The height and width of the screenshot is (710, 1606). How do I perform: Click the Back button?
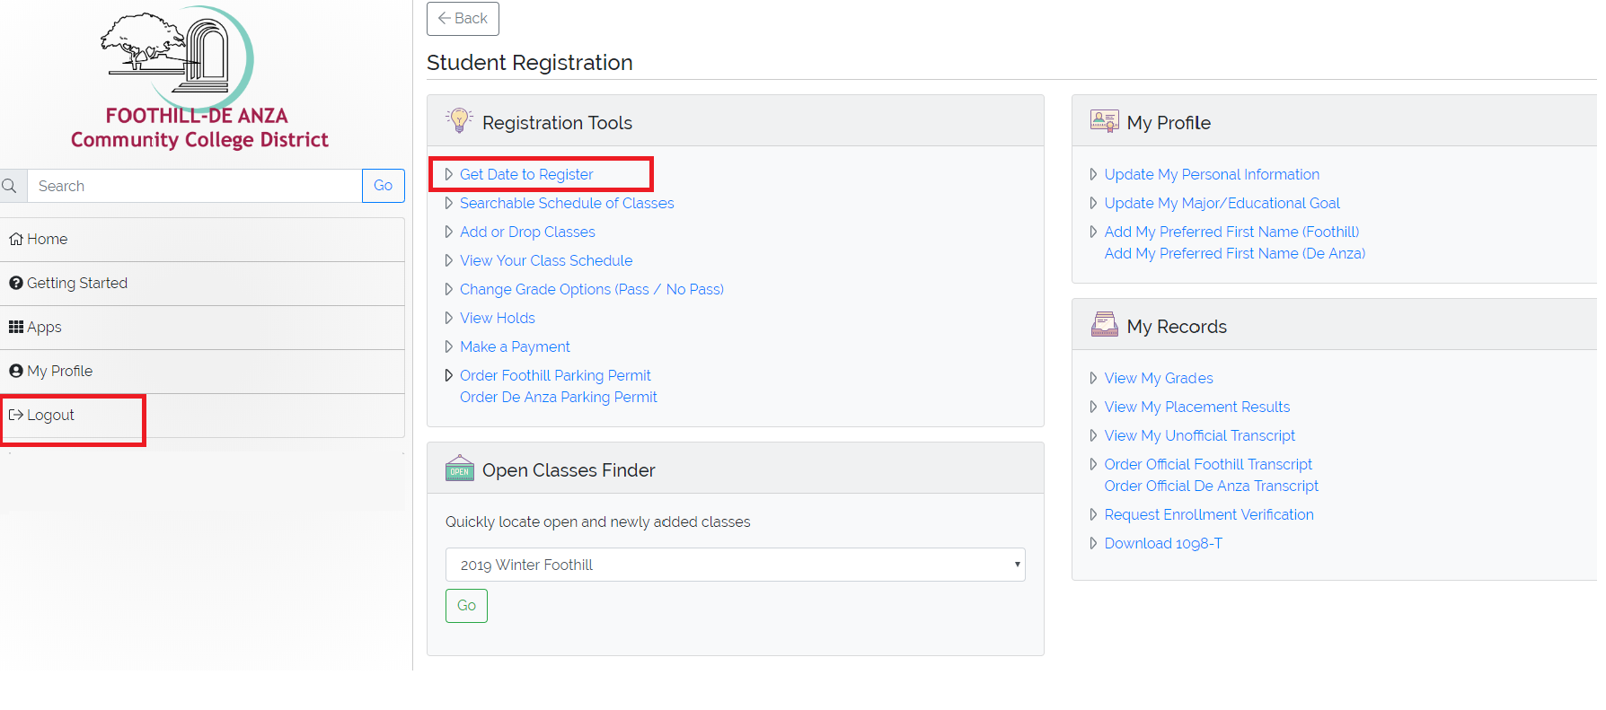(x=463, y=18)
